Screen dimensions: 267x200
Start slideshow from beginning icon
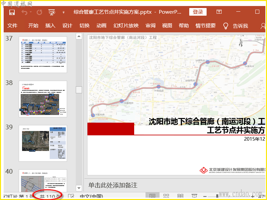51,12
